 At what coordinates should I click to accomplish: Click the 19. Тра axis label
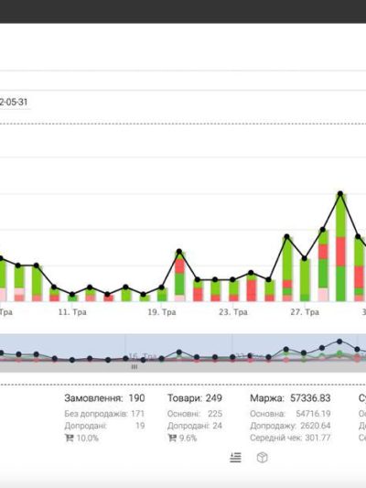tap(162, 312)
